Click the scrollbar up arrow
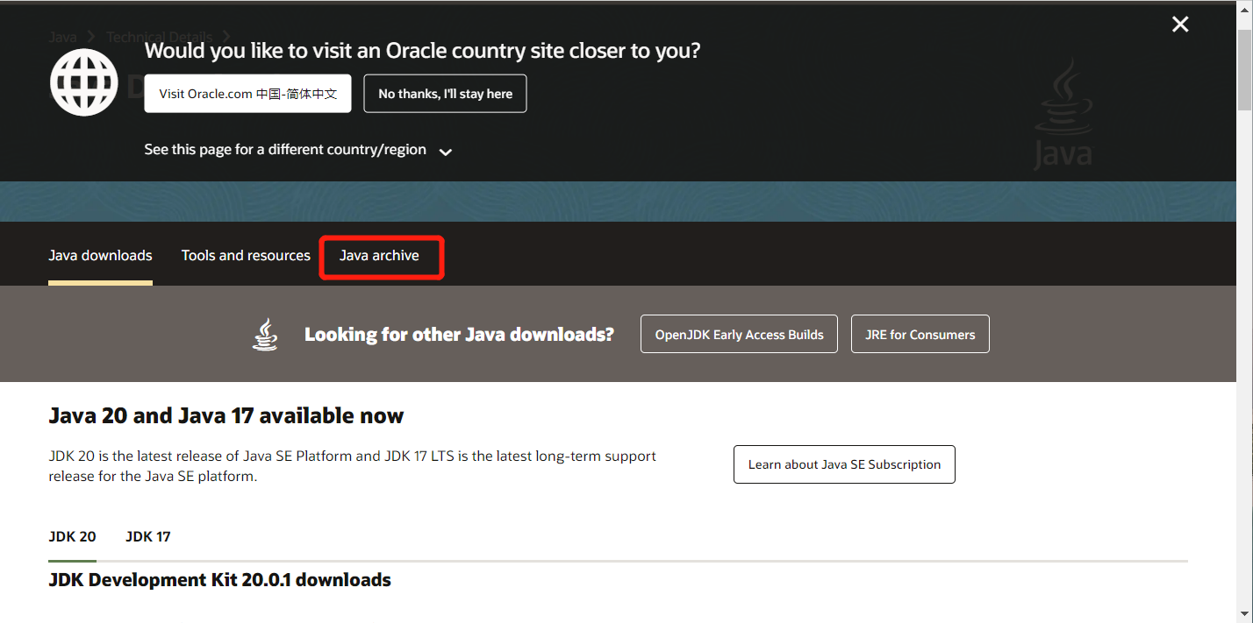This screenshot has width=1253, height=623. 1245,7
